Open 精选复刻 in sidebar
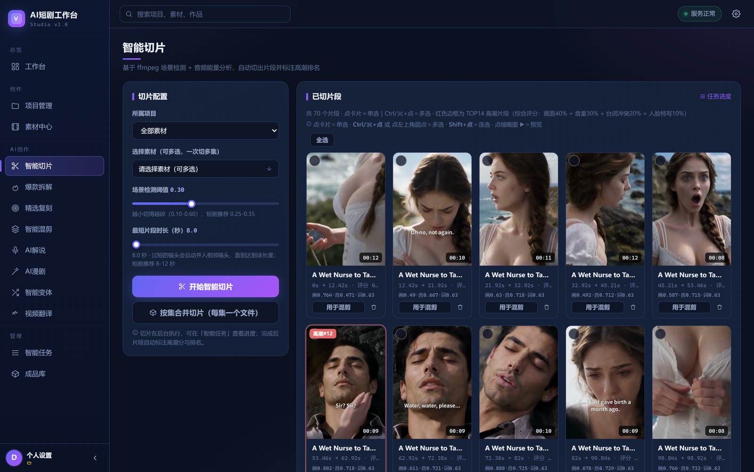The width and height of the screenshot is (754, 472). 55,208
